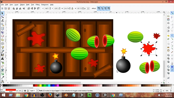This screenshot has width=174, height=98.
Task: Click the yellow Undo arrow
Action: pyautogui.click(x=168, y=36)
